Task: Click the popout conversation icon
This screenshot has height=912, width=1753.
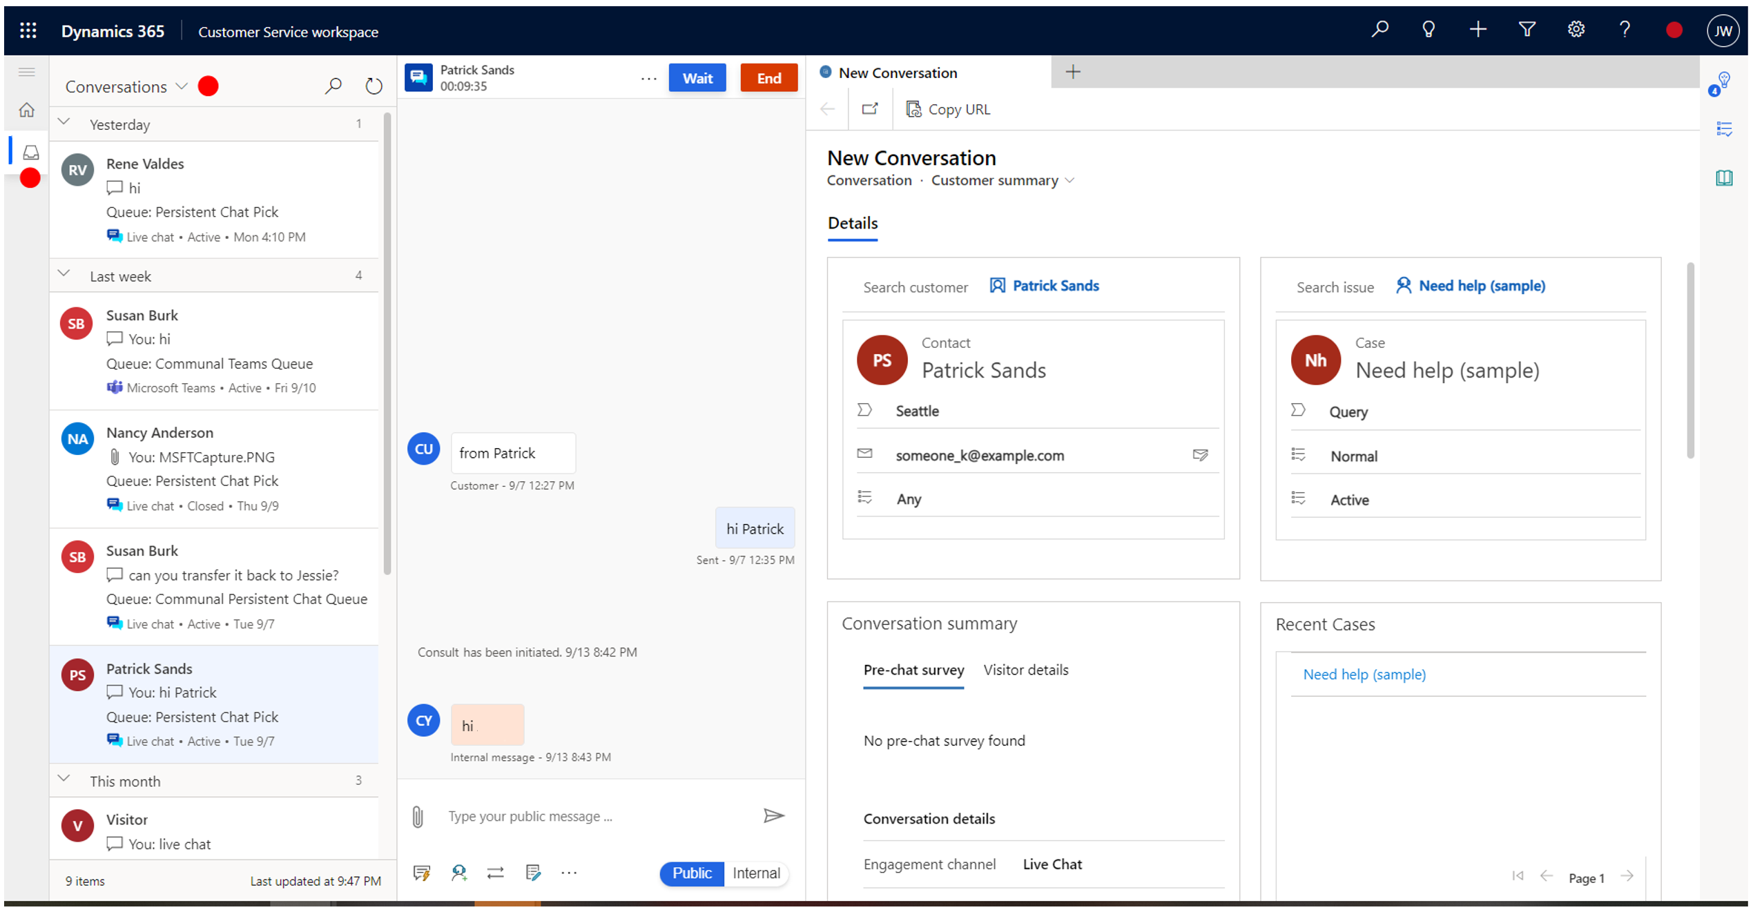Action: pos(869,108)
